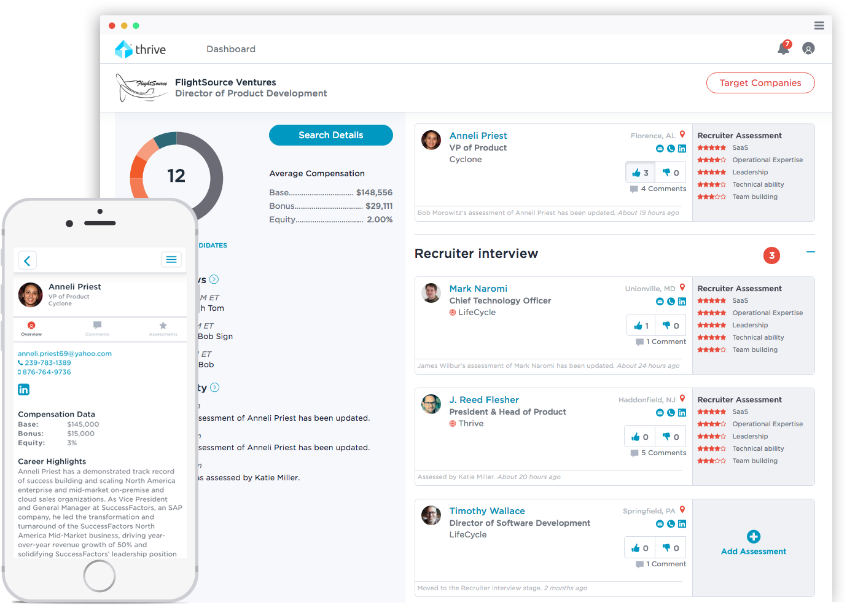This screenshot has height=605, width=847.
Task: Click J. Reed Flesher's location pin icon
Action: (x=682, y=399)
